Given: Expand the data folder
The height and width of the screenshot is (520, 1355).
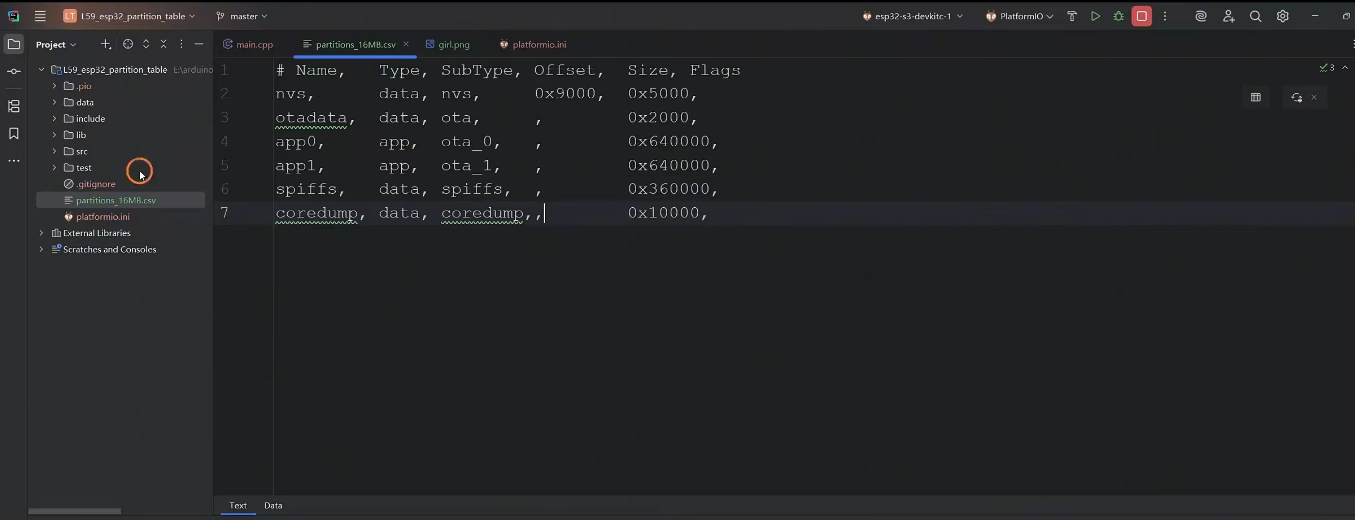Looking at the screenshot, I should click(54, 102).
